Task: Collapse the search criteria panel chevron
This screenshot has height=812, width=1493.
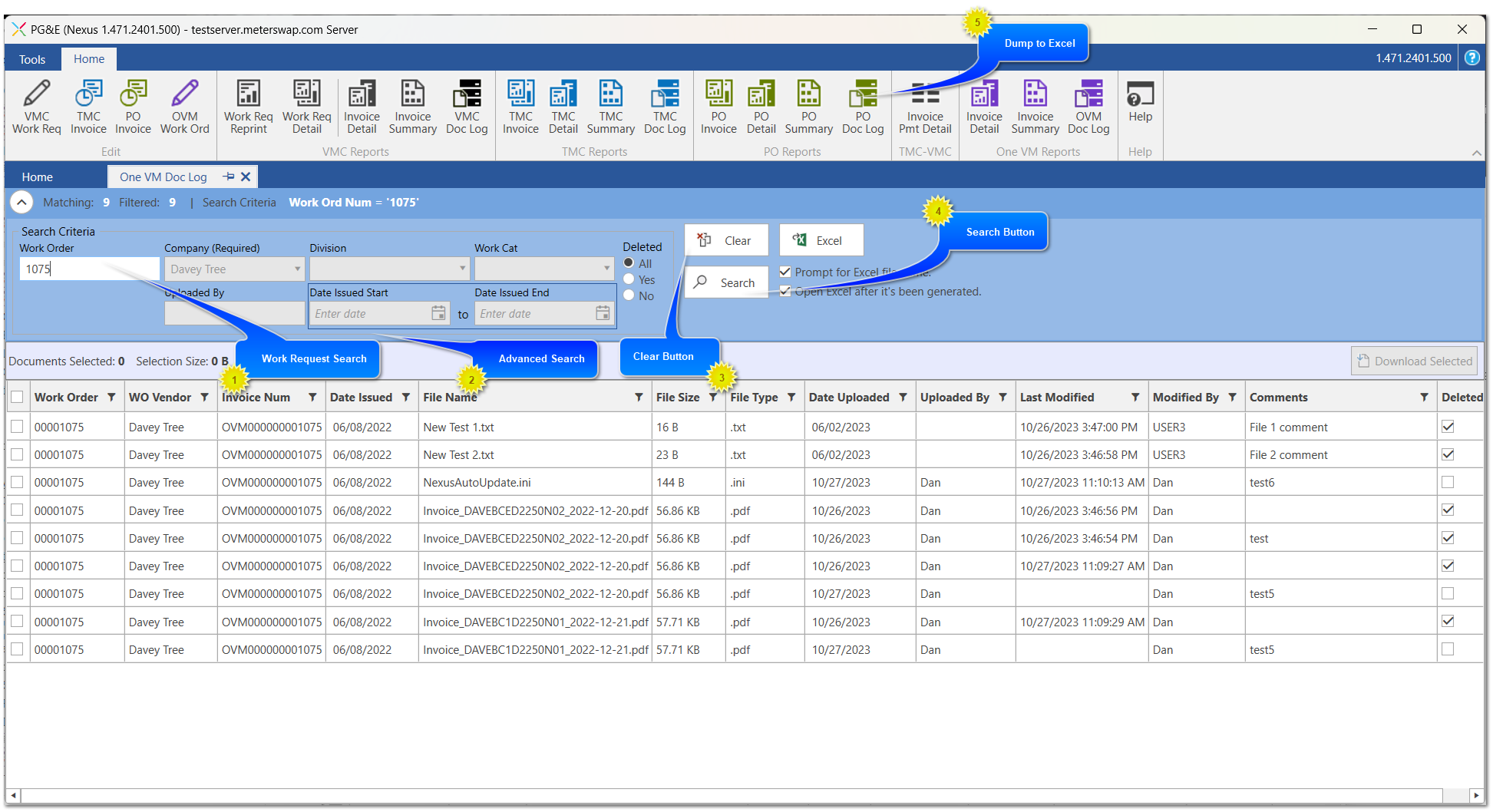Action: coord(21,203)
